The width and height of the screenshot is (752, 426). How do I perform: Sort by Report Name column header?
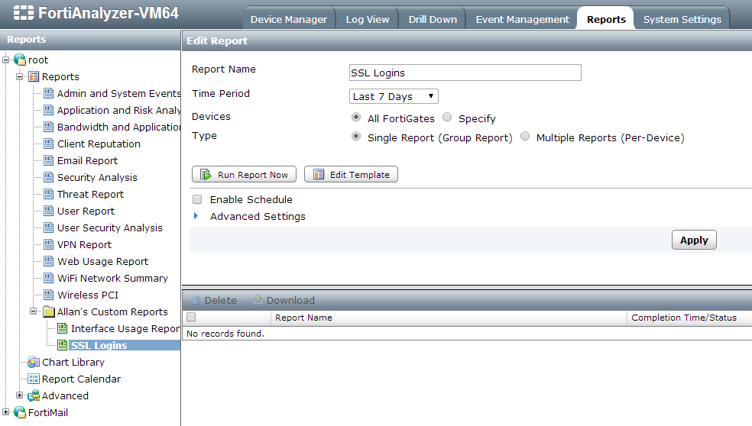(x=303, y=318)
